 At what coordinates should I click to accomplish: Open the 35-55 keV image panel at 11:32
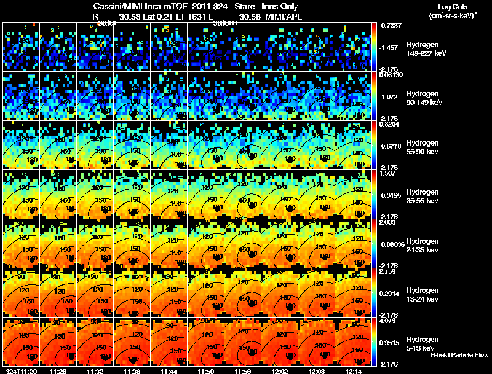point(95,195)
